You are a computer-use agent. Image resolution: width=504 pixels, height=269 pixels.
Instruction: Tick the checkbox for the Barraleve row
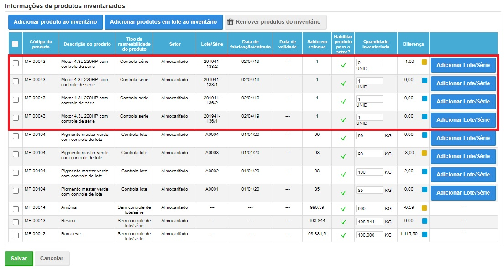coord(16,235)
